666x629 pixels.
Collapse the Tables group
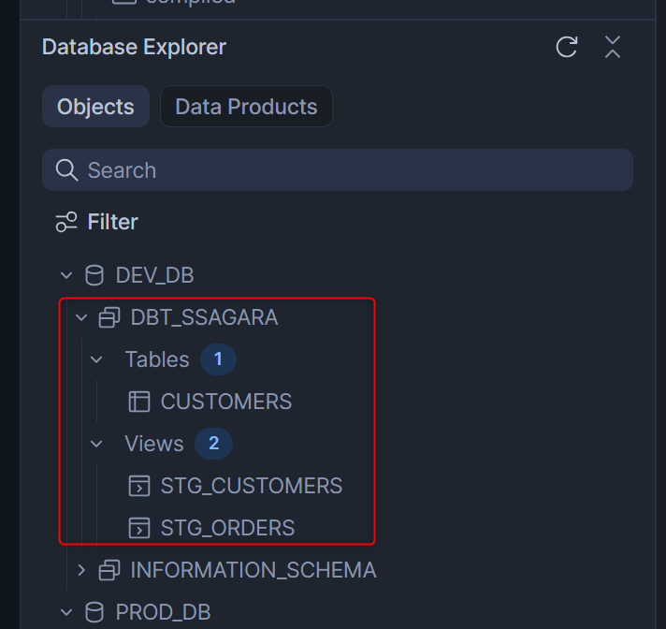click(96, 359)
